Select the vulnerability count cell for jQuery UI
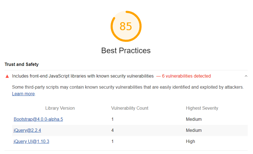The width and height of the screenshot is (253, 154). [x=113, y=142]
